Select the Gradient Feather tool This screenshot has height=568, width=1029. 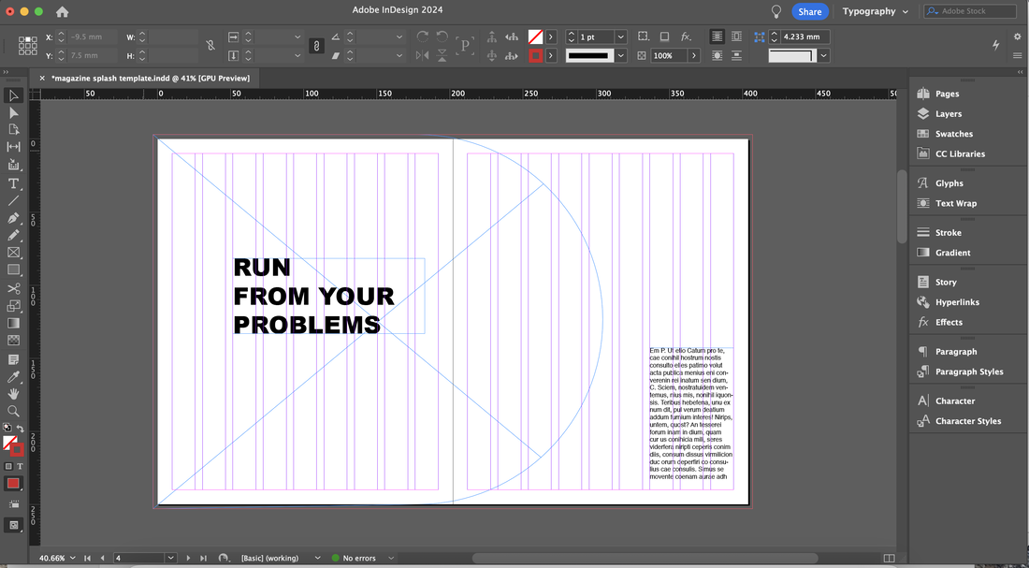pyautogui.click(x=13, y=340)
